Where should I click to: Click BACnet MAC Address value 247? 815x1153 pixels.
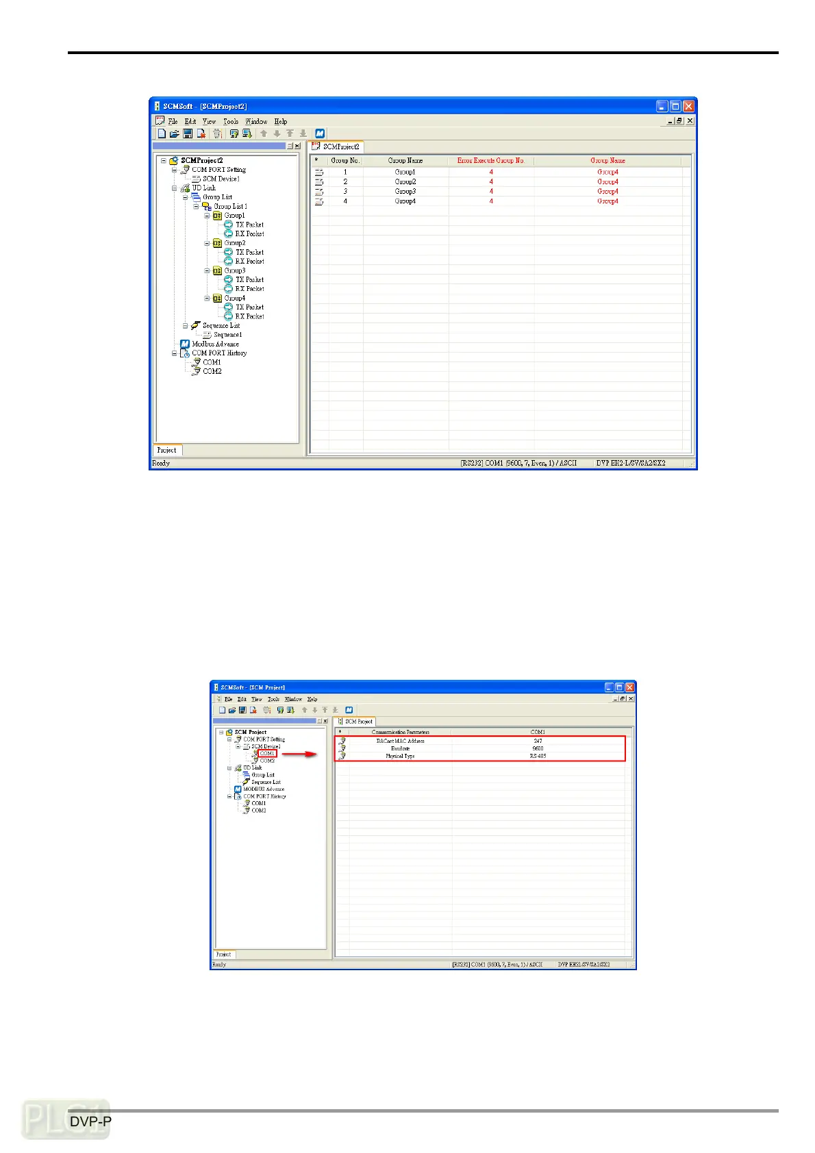(x=538, y=741)
